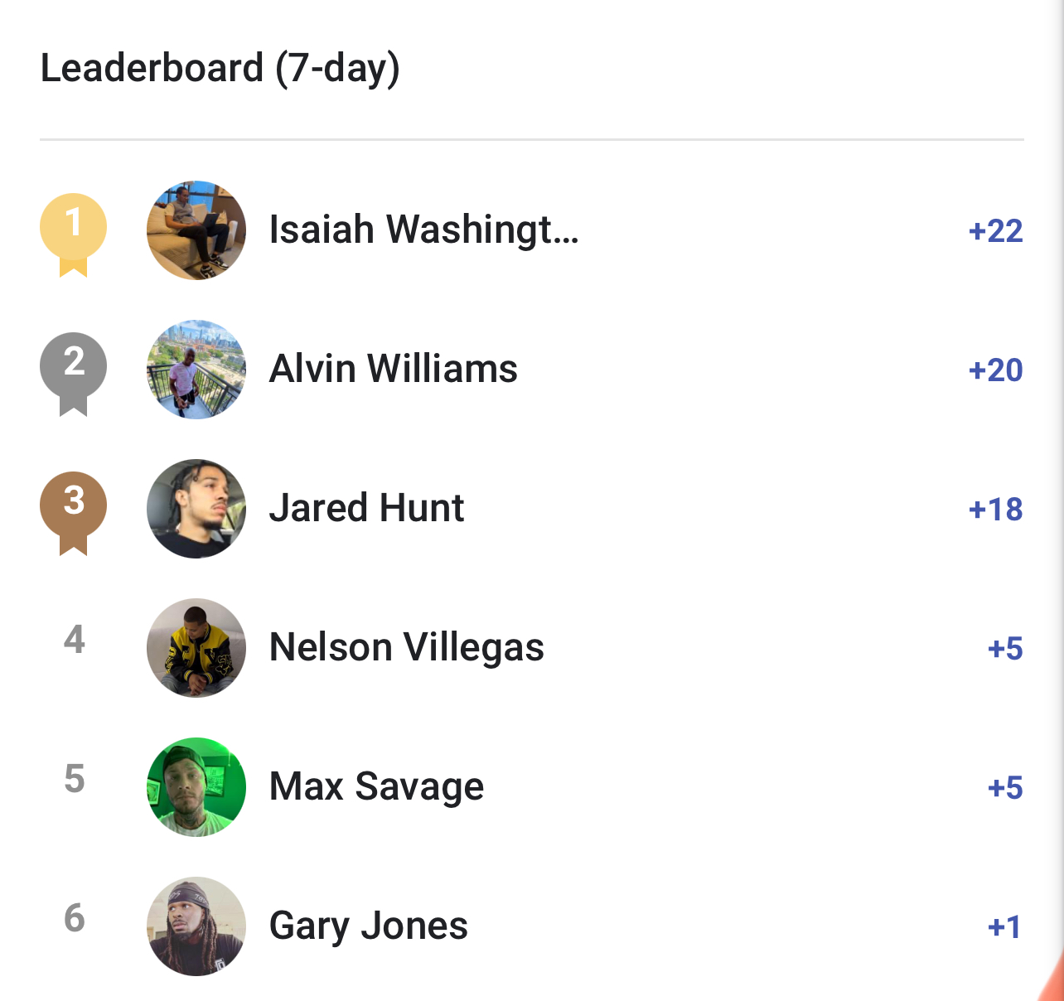
Task: Click the Leaderboard (7-day) heading
Action: click(220, 68)
